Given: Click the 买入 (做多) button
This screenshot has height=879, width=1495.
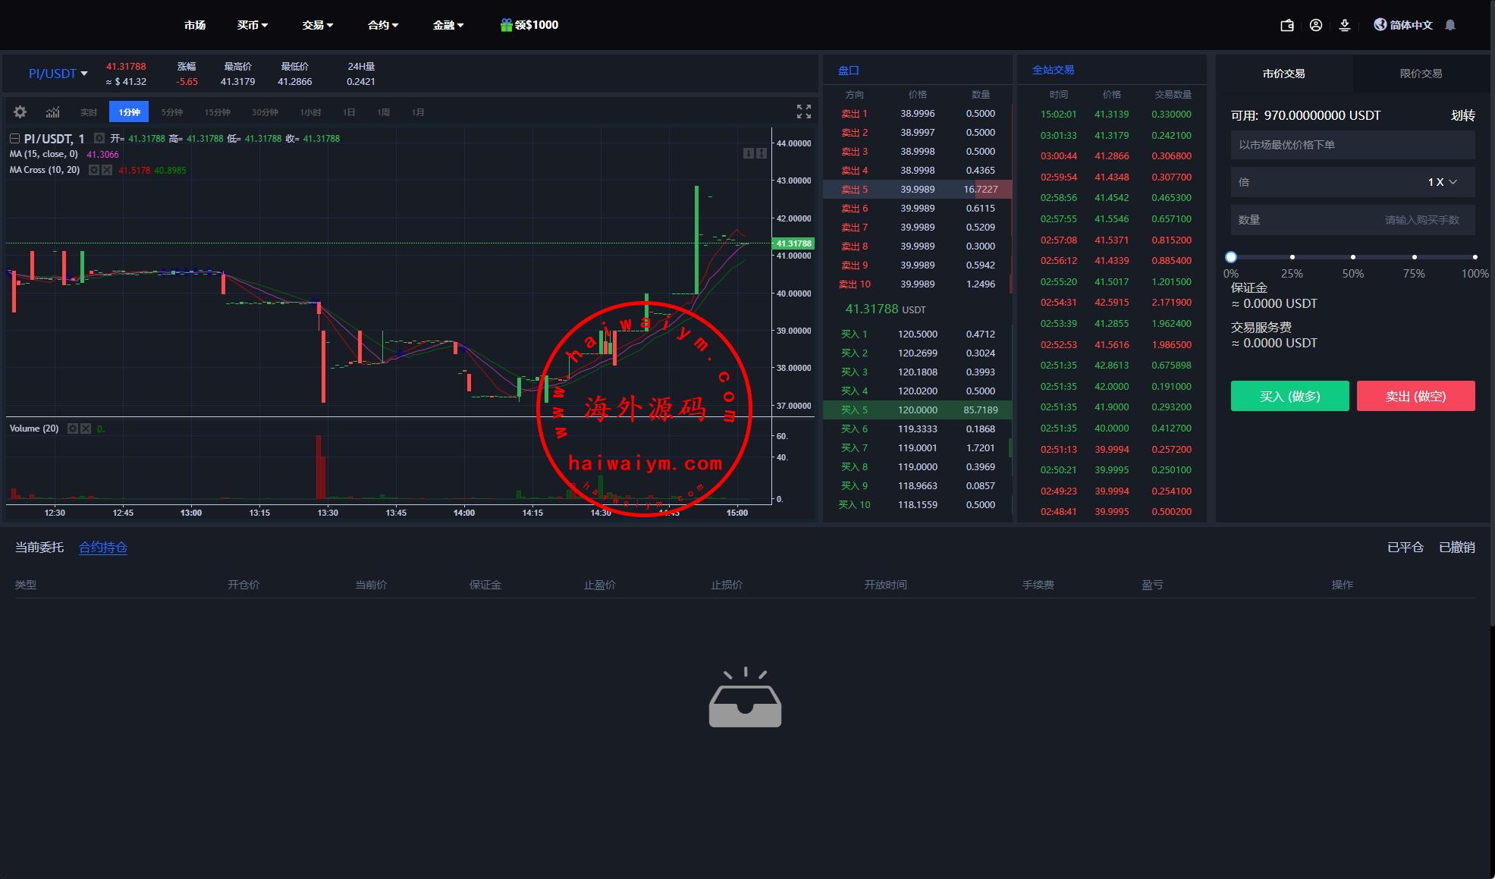Looking at the screenshot, I should click(1289, 396).
